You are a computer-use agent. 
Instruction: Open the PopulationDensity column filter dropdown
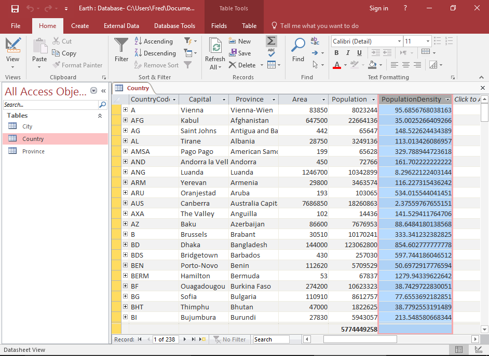447,99
